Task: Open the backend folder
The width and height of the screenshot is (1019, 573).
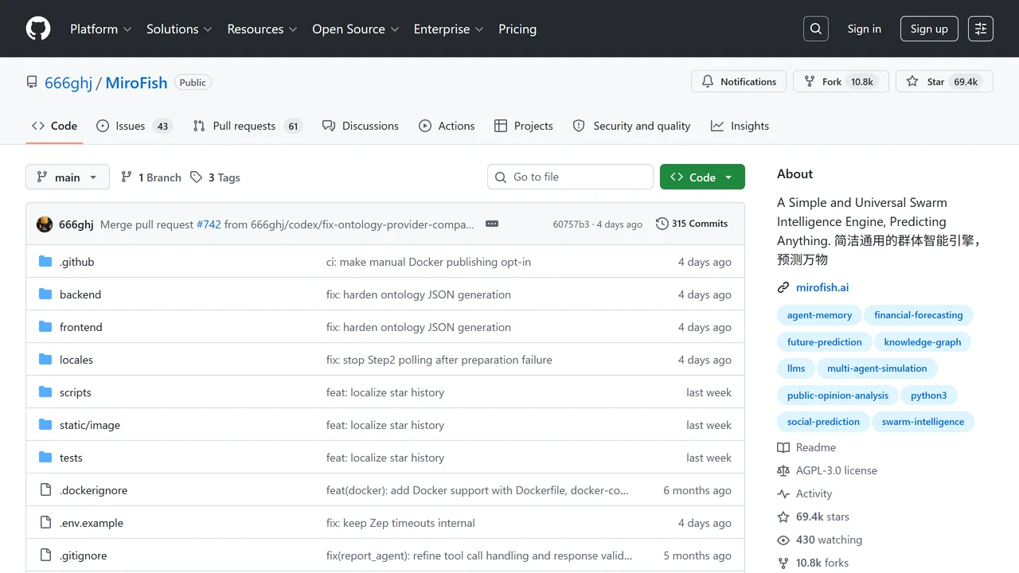Action: pyautogui.click(x=80, y=294)
